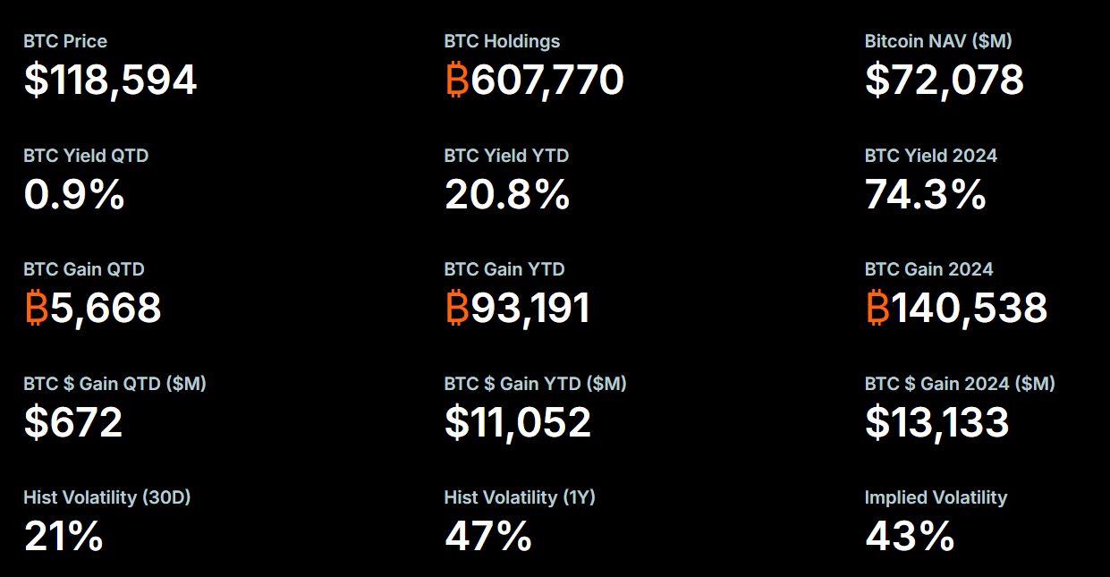The image size is (1110, 577).
Task: Click the BTC Yield YTD 20.8% figure
Action: [x=507, y=194]
